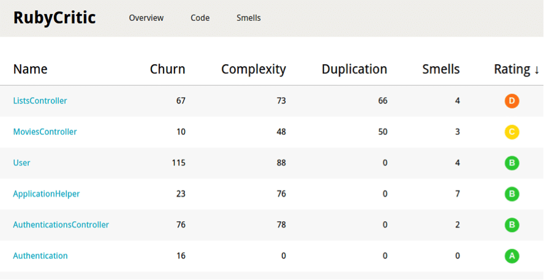Open the MoviesController module link
The width and height of the screenshot is (544, 280).
(45, 132)
